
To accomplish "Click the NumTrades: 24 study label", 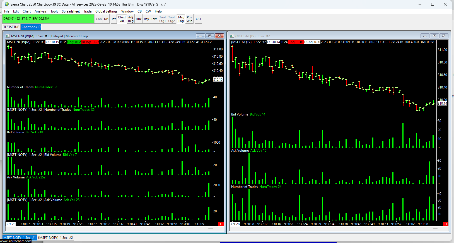I will click(x=270, y=187).
